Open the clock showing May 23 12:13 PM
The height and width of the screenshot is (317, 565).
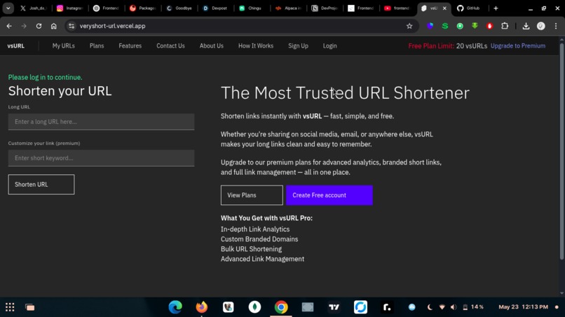point(523,307)
